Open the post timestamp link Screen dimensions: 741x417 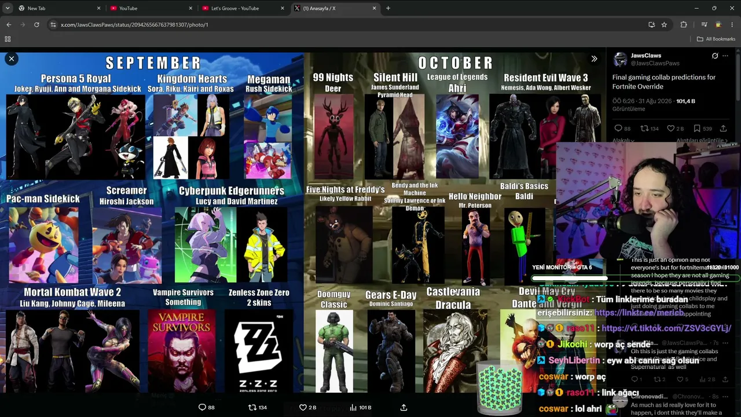coord(643,101)
